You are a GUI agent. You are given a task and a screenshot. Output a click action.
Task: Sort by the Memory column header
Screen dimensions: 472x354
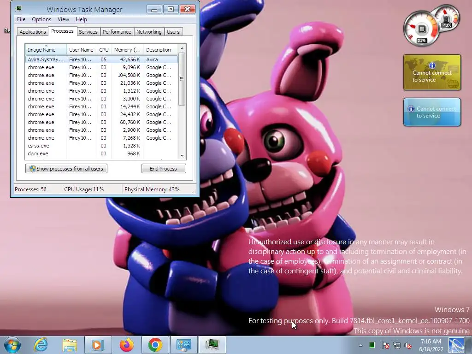pos(127,50)
